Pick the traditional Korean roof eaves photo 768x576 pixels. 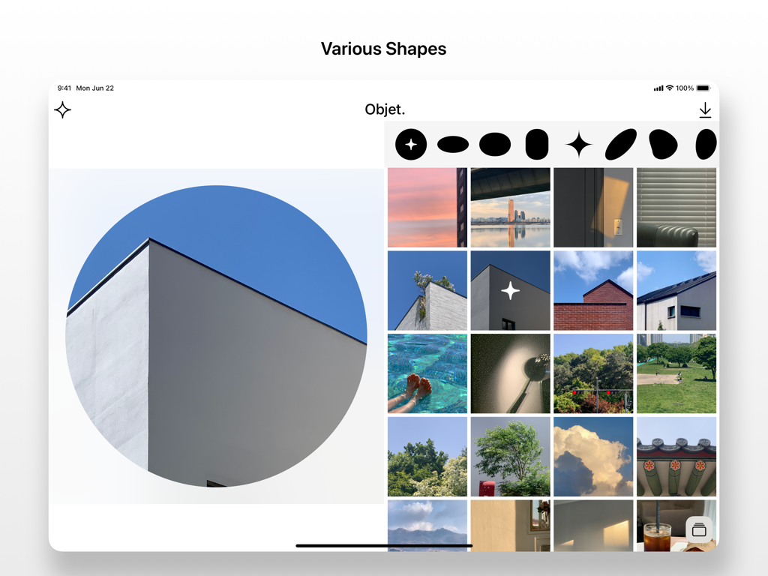[x=676, y=457]
